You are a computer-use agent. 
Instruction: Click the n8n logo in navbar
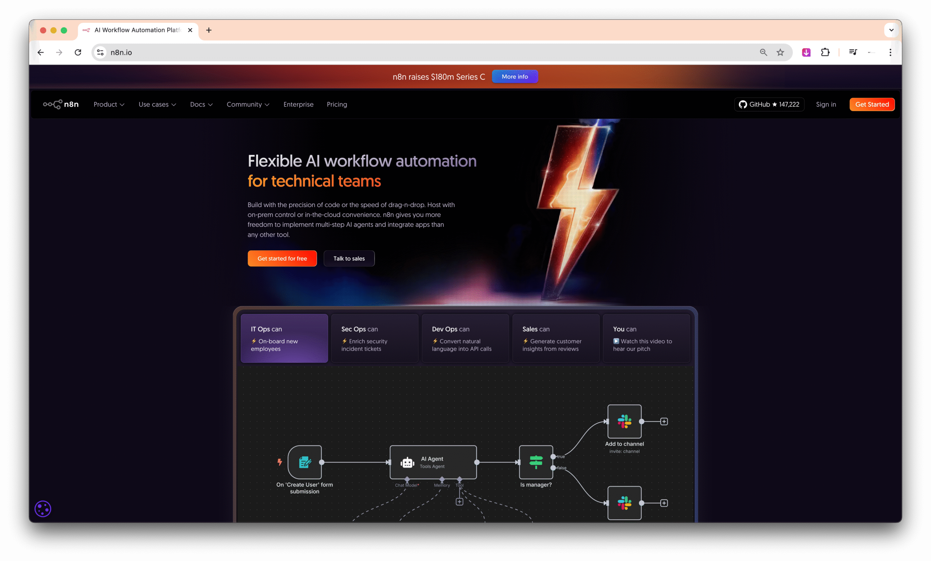point(61,104)
